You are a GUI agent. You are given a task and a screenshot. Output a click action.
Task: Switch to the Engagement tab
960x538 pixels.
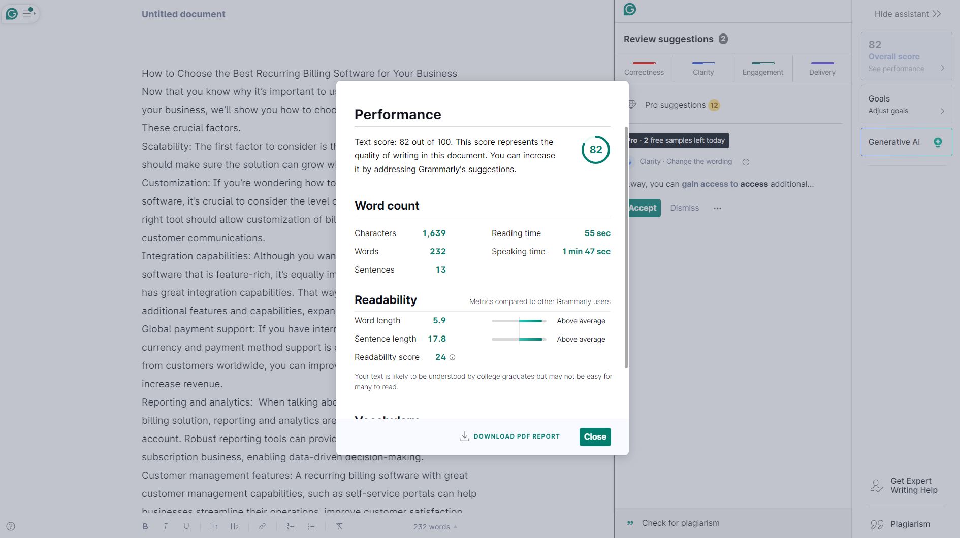763,69
